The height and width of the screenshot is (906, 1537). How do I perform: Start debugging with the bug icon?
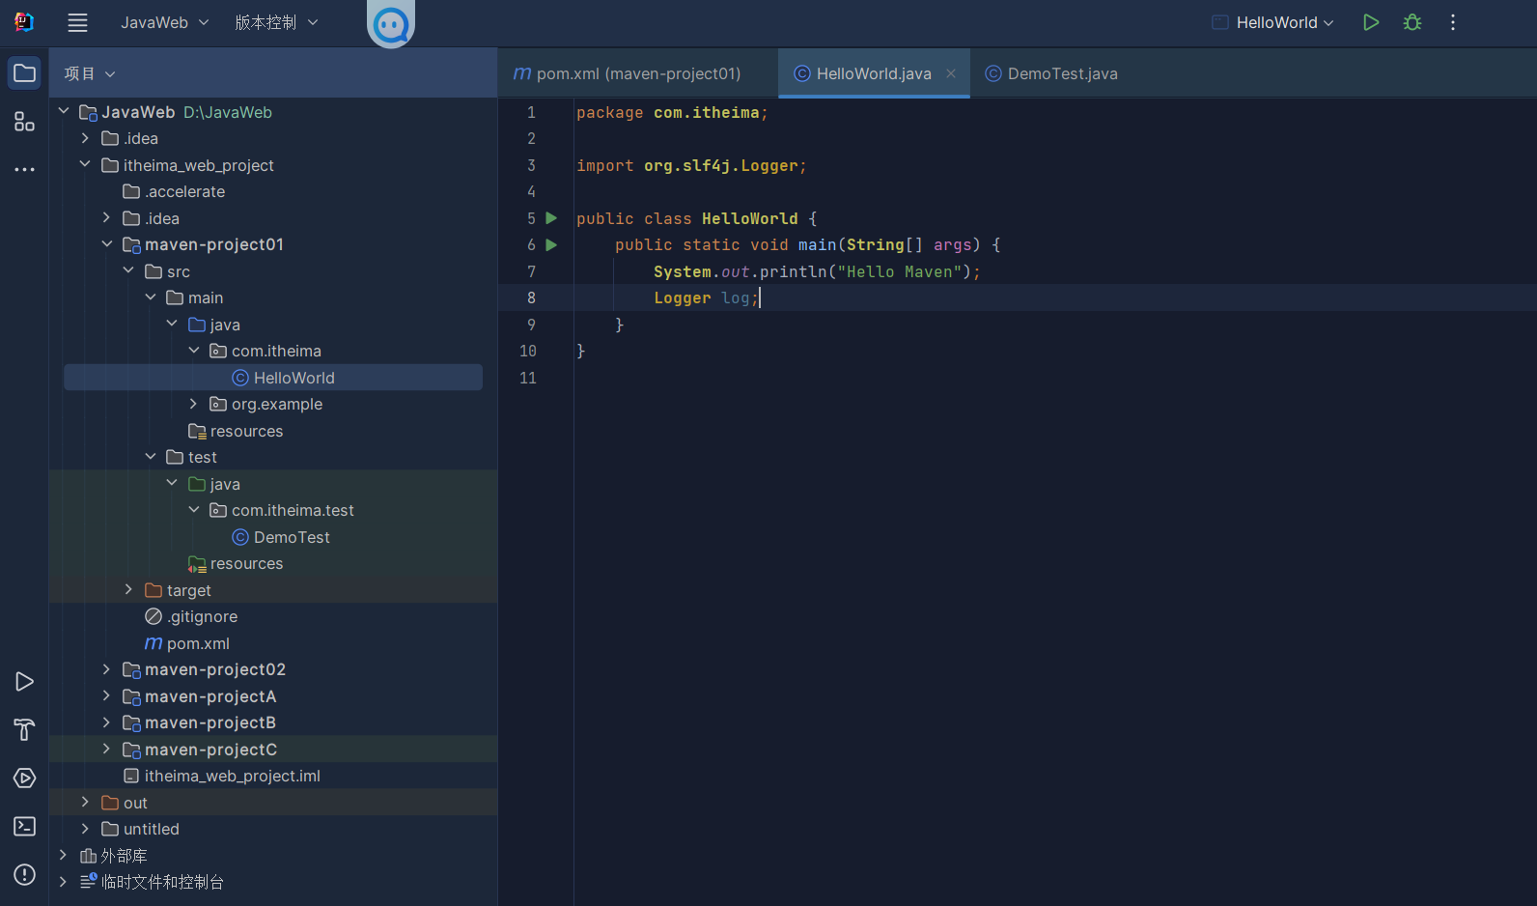pos(1412,22)
